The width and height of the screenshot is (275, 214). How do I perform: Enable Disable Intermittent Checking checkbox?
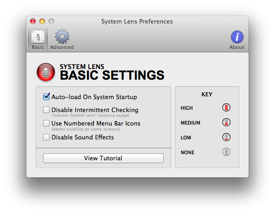[x=46, y=110]
